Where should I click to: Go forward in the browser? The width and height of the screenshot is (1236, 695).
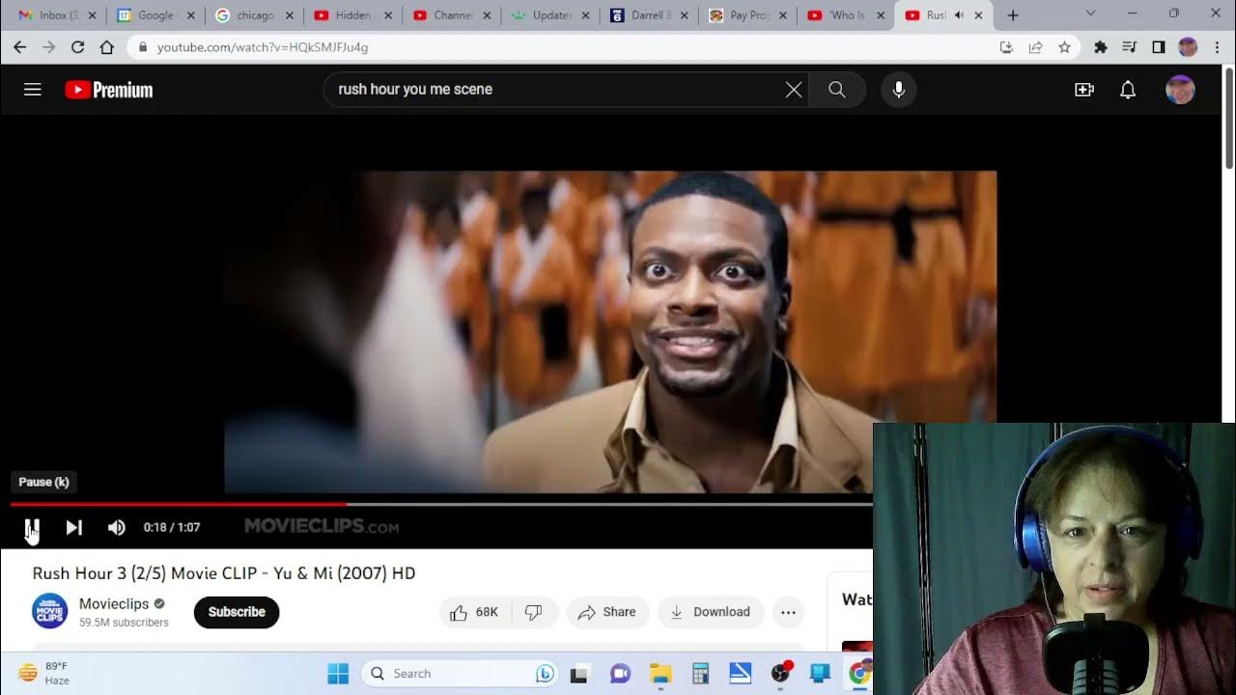tap(48, 47)
